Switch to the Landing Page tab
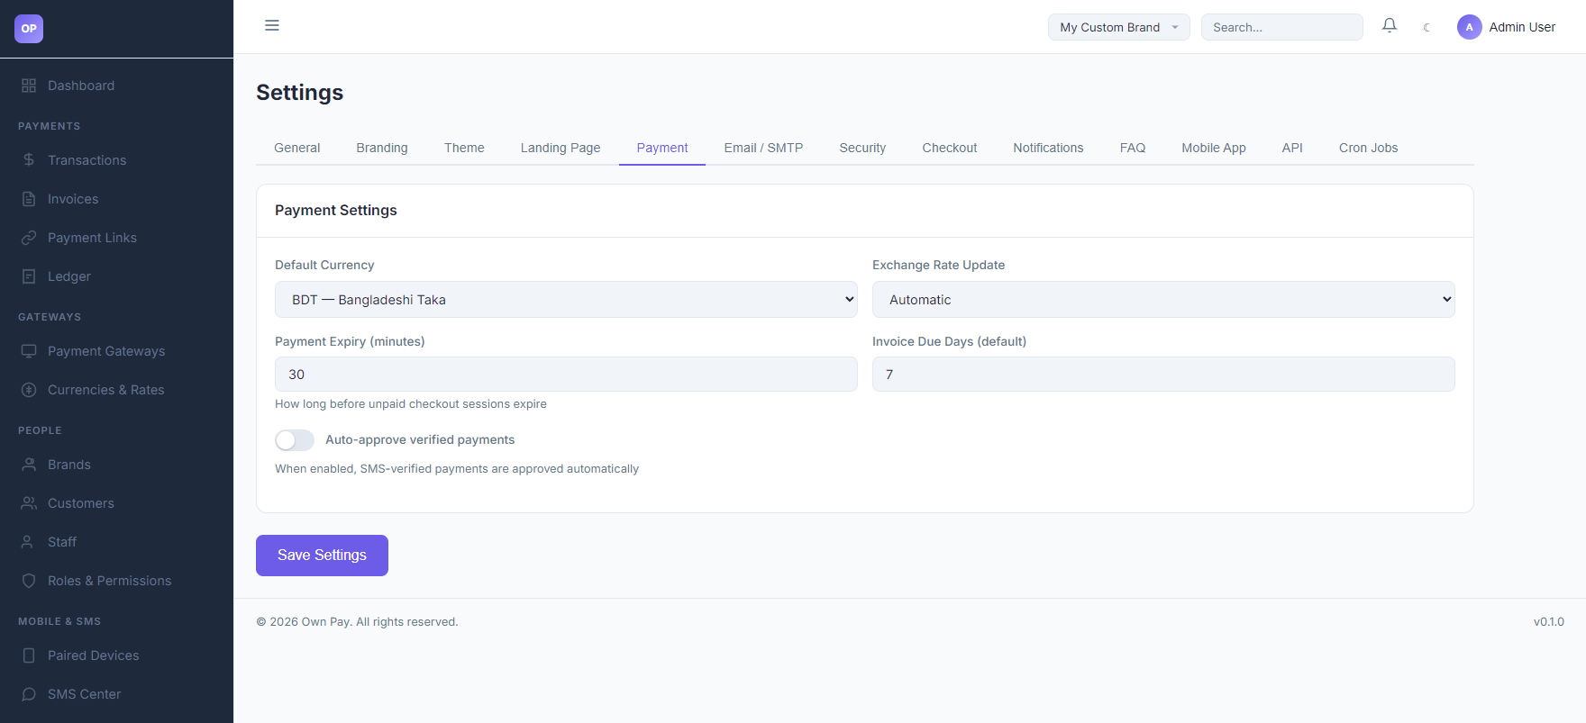1586x723 pixels. [x=561, y=148]
